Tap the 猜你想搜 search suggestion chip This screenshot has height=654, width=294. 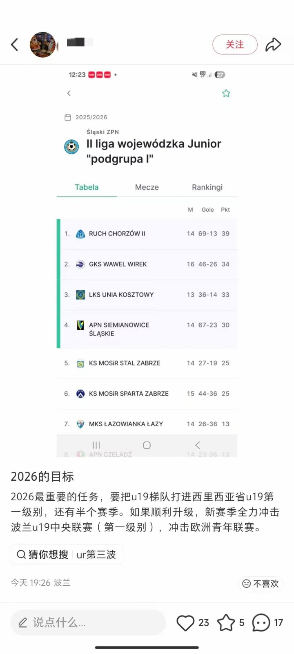(x=67, y=554)
